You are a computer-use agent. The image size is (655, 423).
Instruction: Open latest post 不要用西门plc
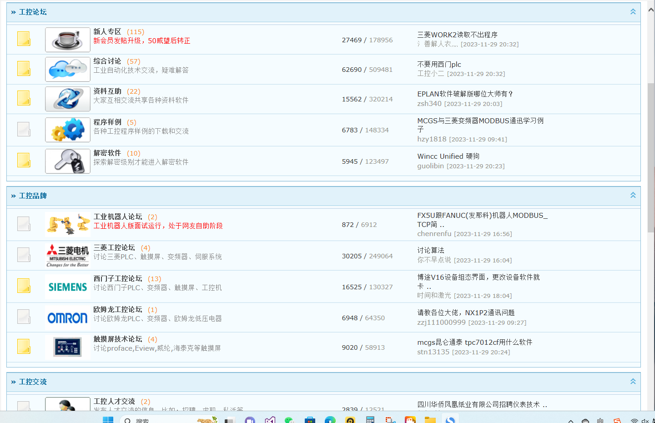[x=439, y=65]
